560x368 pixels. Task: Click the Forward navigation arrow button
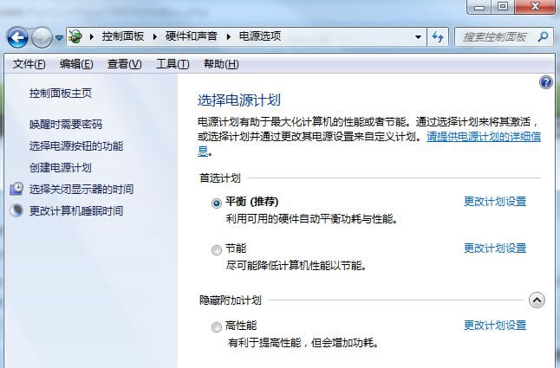[42, 37]
